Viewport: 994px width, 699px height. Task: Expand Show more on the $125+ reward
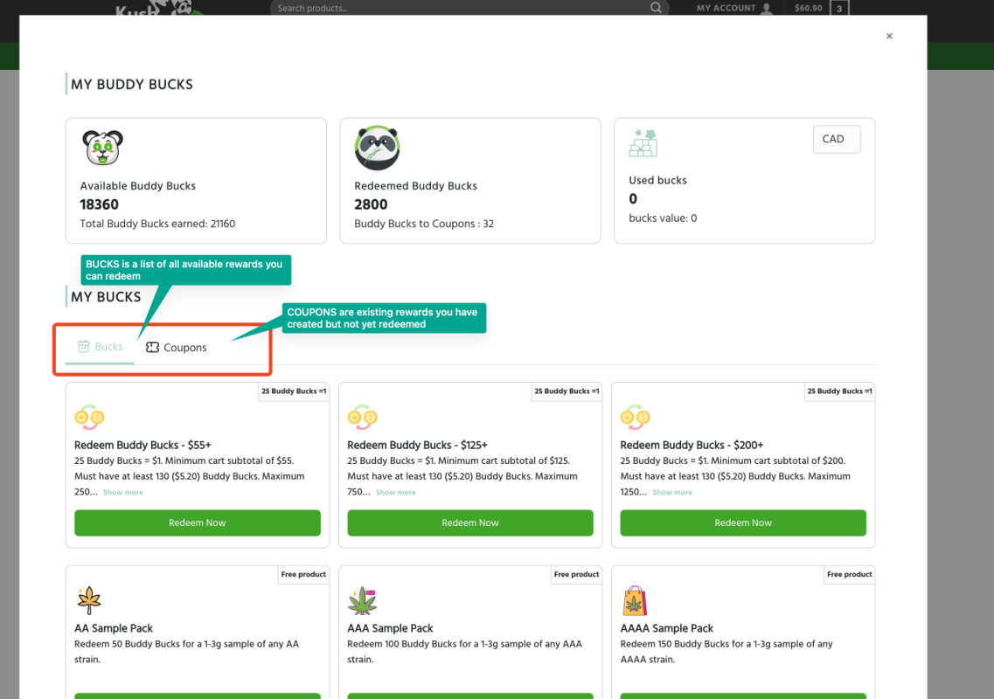coord(393,492)
